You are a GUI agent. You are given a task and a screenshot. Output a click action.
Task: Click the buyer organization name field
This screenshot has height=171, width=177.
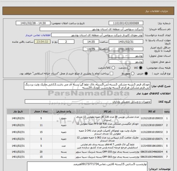[x=92, y=29]
